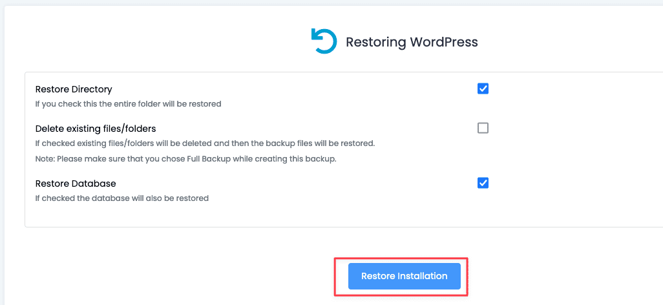
Task: Uncheck the Restore Database checkbox
Action: 483,183
